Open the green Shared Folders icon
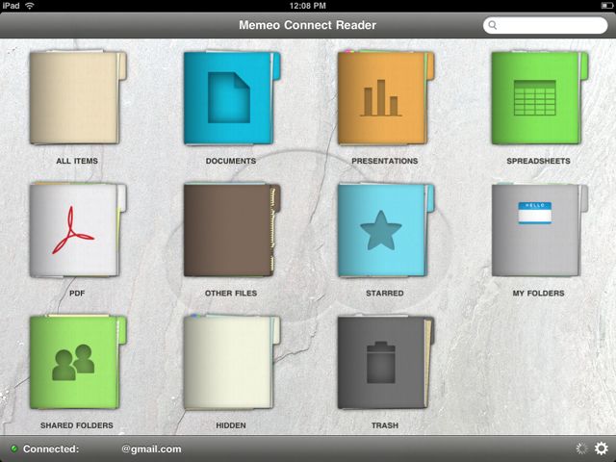Viewport: 616px width, 462px height. 78,362
